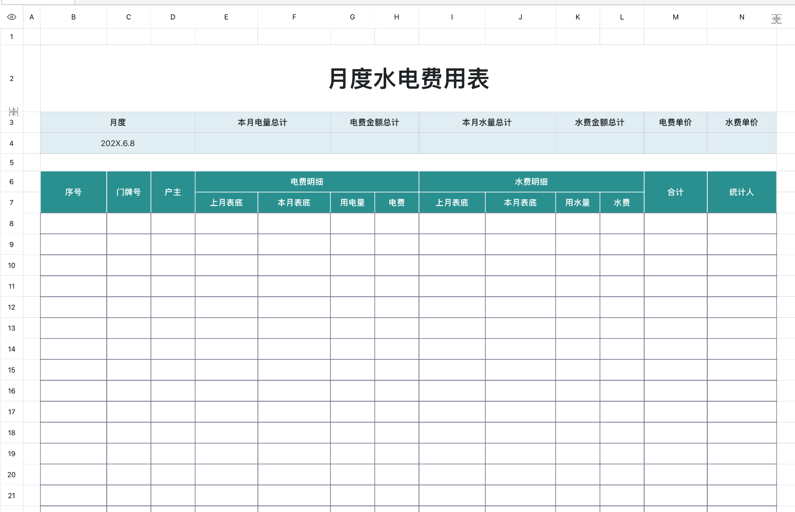Select the 水费明细 merged header
The width and height of the screenshot is (795, 512).
coord(531,181)
